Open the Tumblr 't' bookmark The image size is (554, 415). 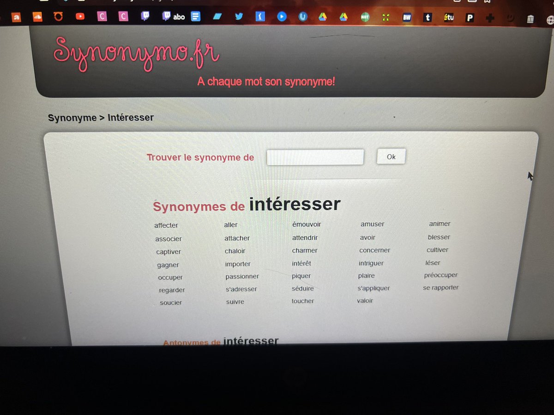(x=428, y=18)
